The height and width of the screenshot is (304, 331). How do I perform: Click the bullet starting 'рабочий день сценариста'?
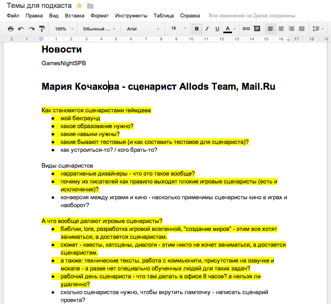click(x=160, y=280)
